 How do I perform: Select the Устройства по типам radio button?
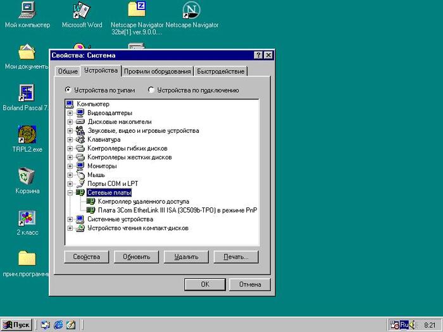pyautogui.click(x=68, y=90)
